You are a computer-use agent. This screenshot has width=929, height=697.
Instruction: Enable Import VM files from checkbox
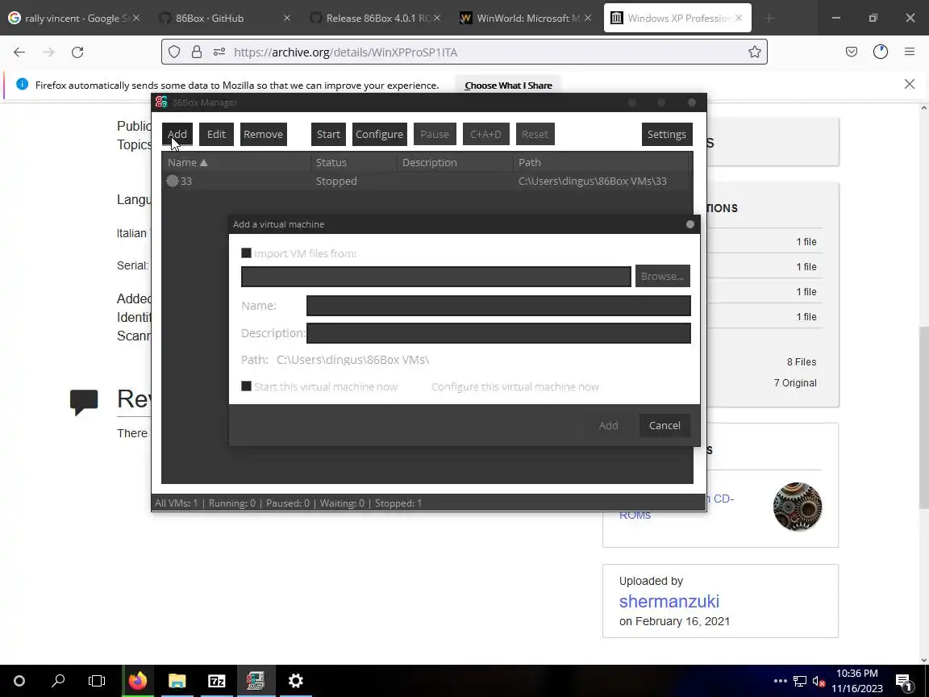coord(247,253)
